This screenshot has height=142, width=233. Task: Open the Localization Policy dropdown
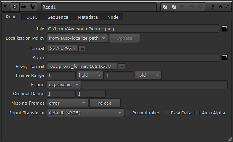(x=77, y=38)
